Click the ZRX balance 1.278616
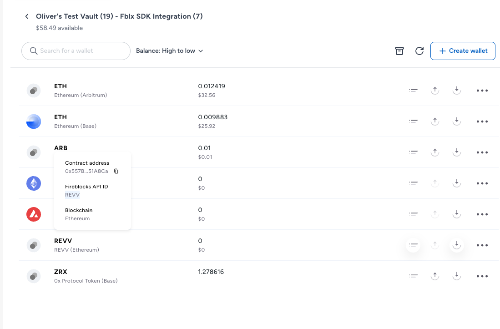 pyautogui.click(x=211, y=272)
